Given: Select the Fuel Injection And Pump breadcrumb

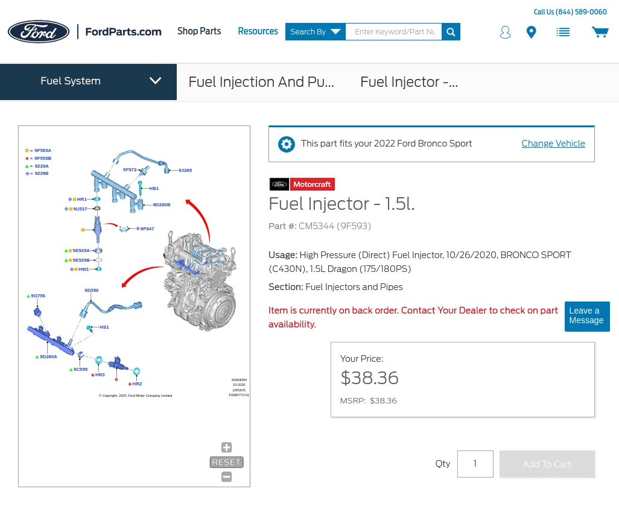Looking at the screenshot, I should tap(261, 82).
